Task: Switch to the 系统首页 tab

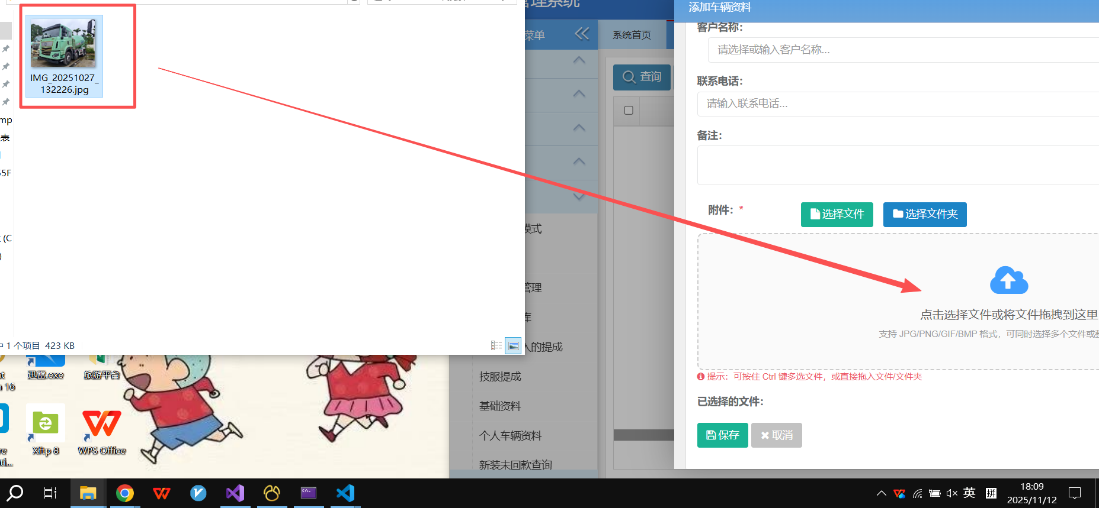Action: click(632, 35)
